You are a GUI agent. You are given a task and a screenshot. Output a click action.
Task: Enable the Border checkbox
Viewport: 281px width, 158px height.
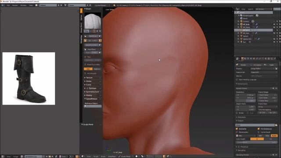[x=237, y=113]
